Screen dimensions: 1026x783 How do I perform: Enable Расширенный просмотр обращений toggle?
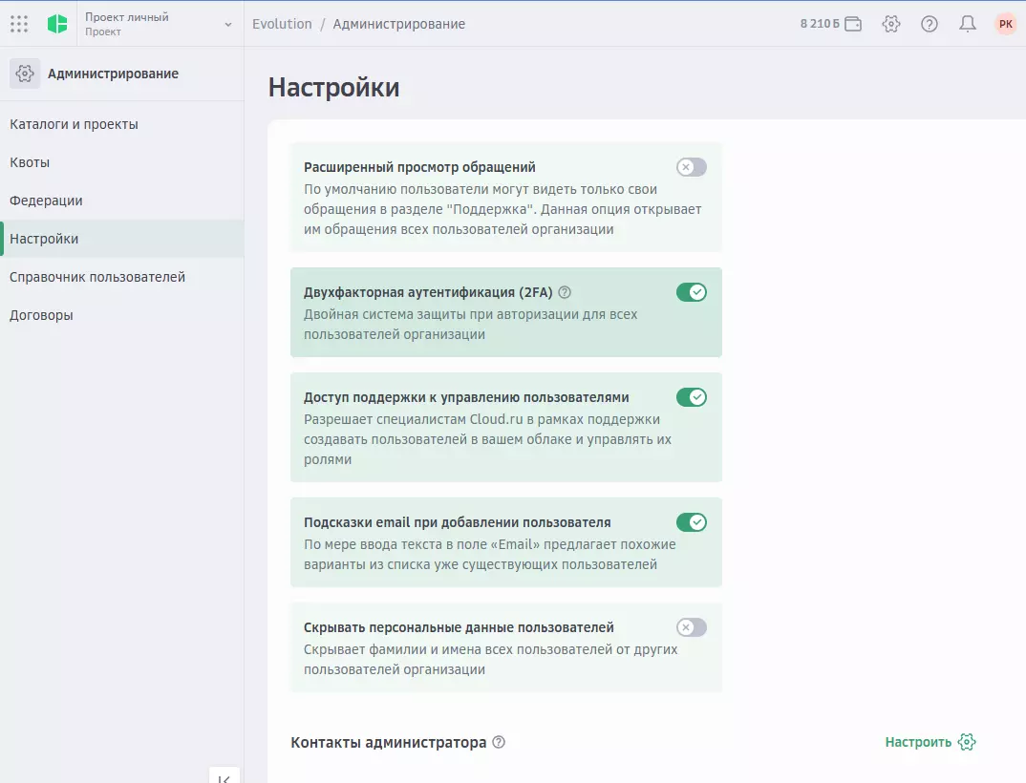pos(691,167)
